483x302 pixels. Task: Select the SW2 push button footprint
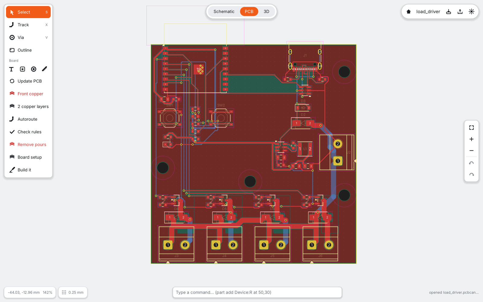pos(221,118)
